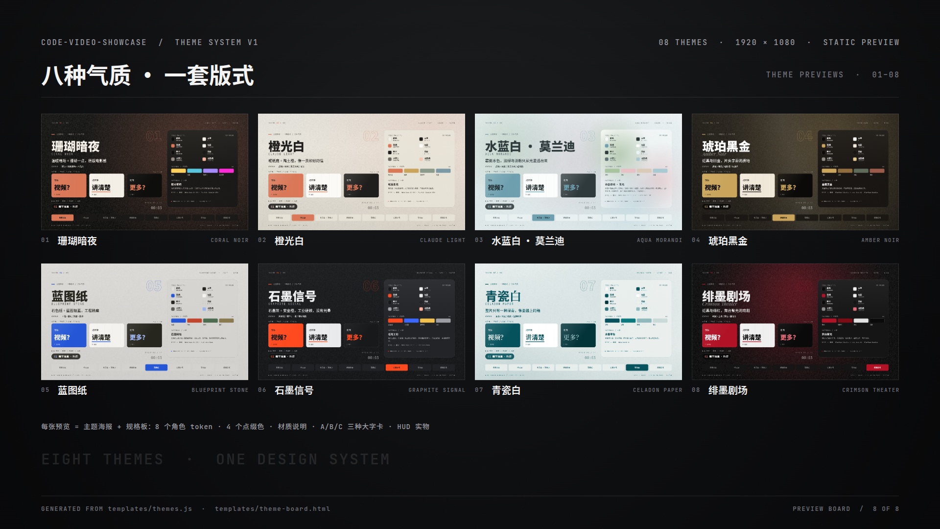Click the 橙光白 caption under thumbnail 02
The height and width of the screenshot is (529, 940).
tap(289, 241)
